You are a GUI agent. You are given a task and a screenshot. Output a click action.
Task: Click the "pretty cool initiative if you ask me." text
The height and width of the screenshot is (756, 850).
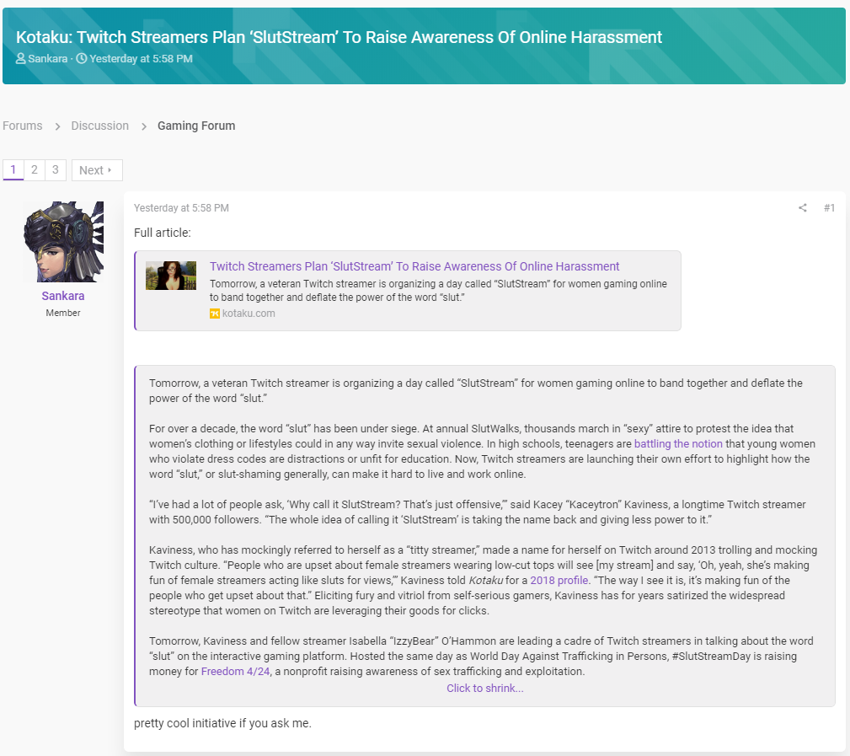(222, 723)
